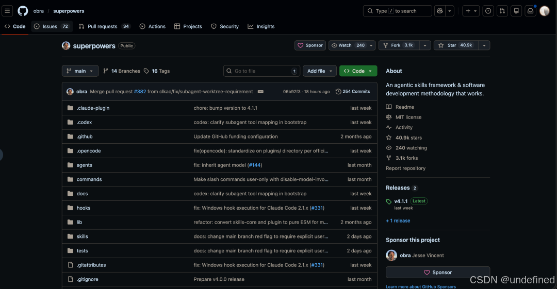
Task: Open user profile avatar menu
Action: click(x=545, y=11)
